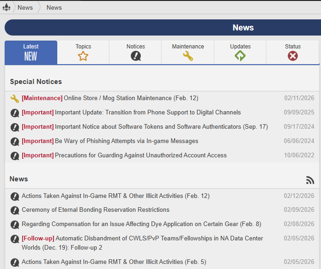Click the 09/09/2025 date text
Screen dimensions: 321x269
tap(299, 113)
